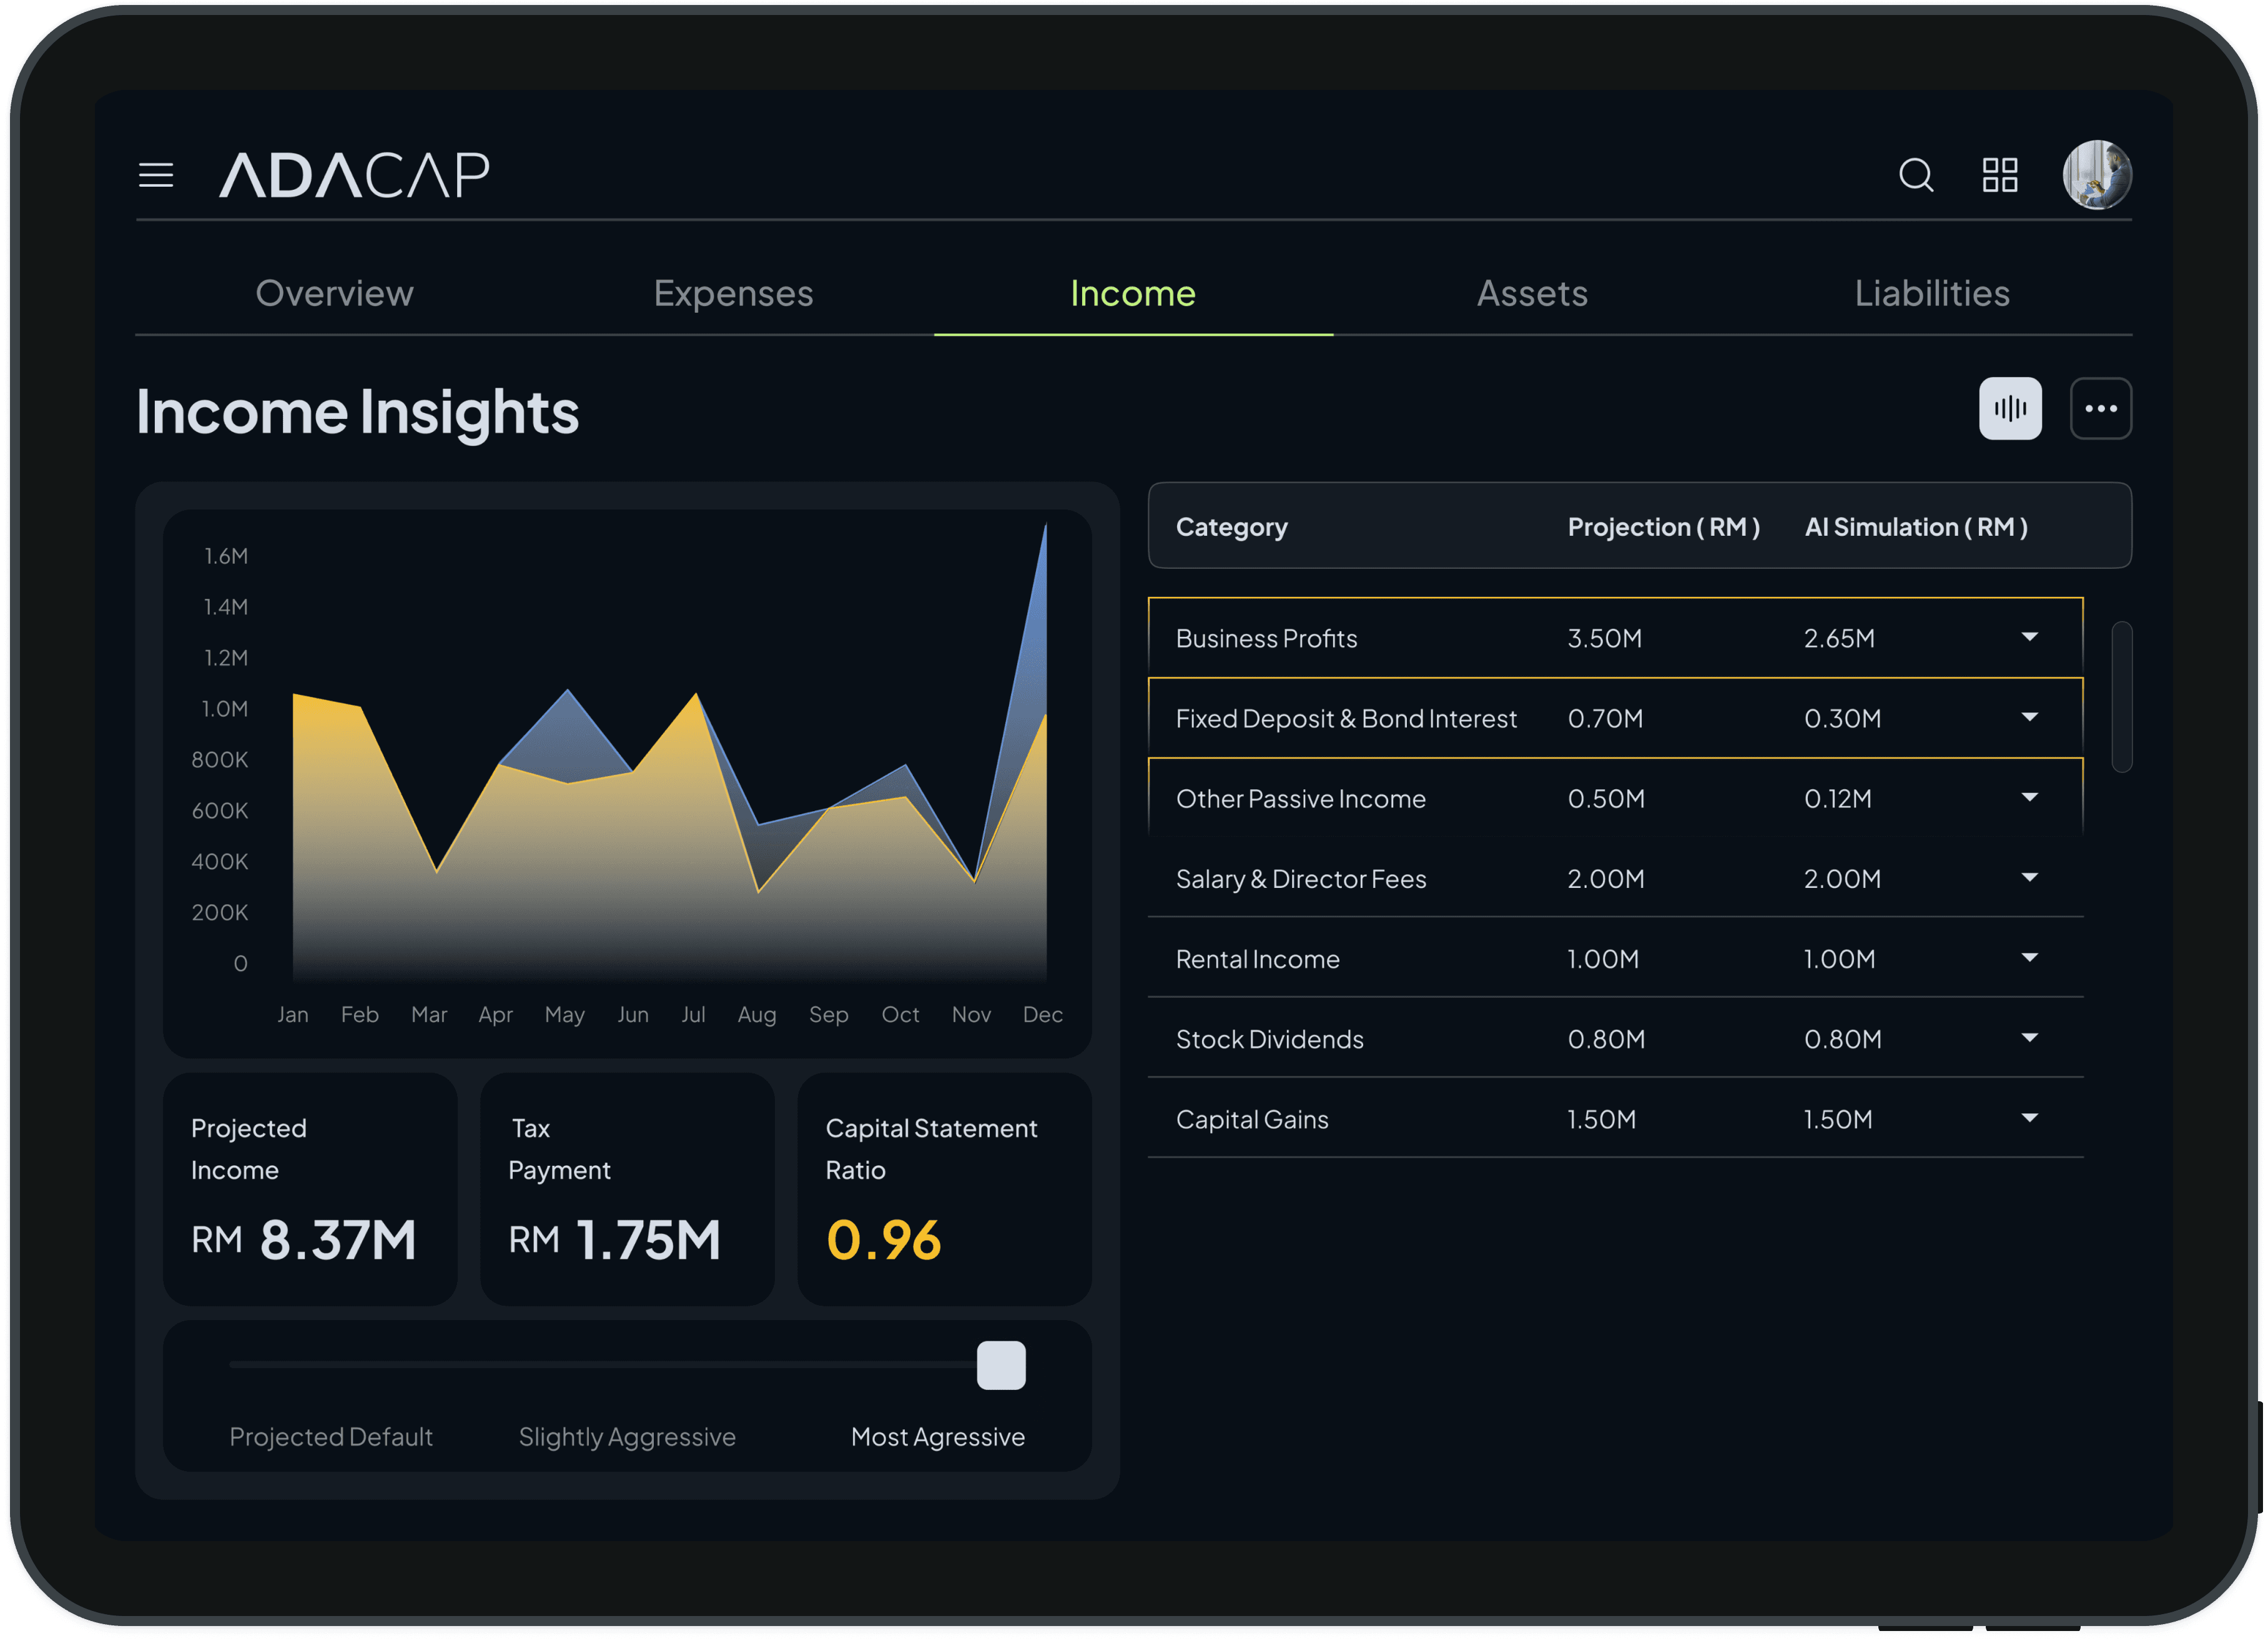Click the scenario slider handle

coord(1001,1365)
